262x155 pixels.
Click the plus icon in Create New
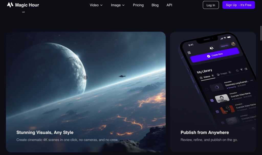click(x=209, y=56)
